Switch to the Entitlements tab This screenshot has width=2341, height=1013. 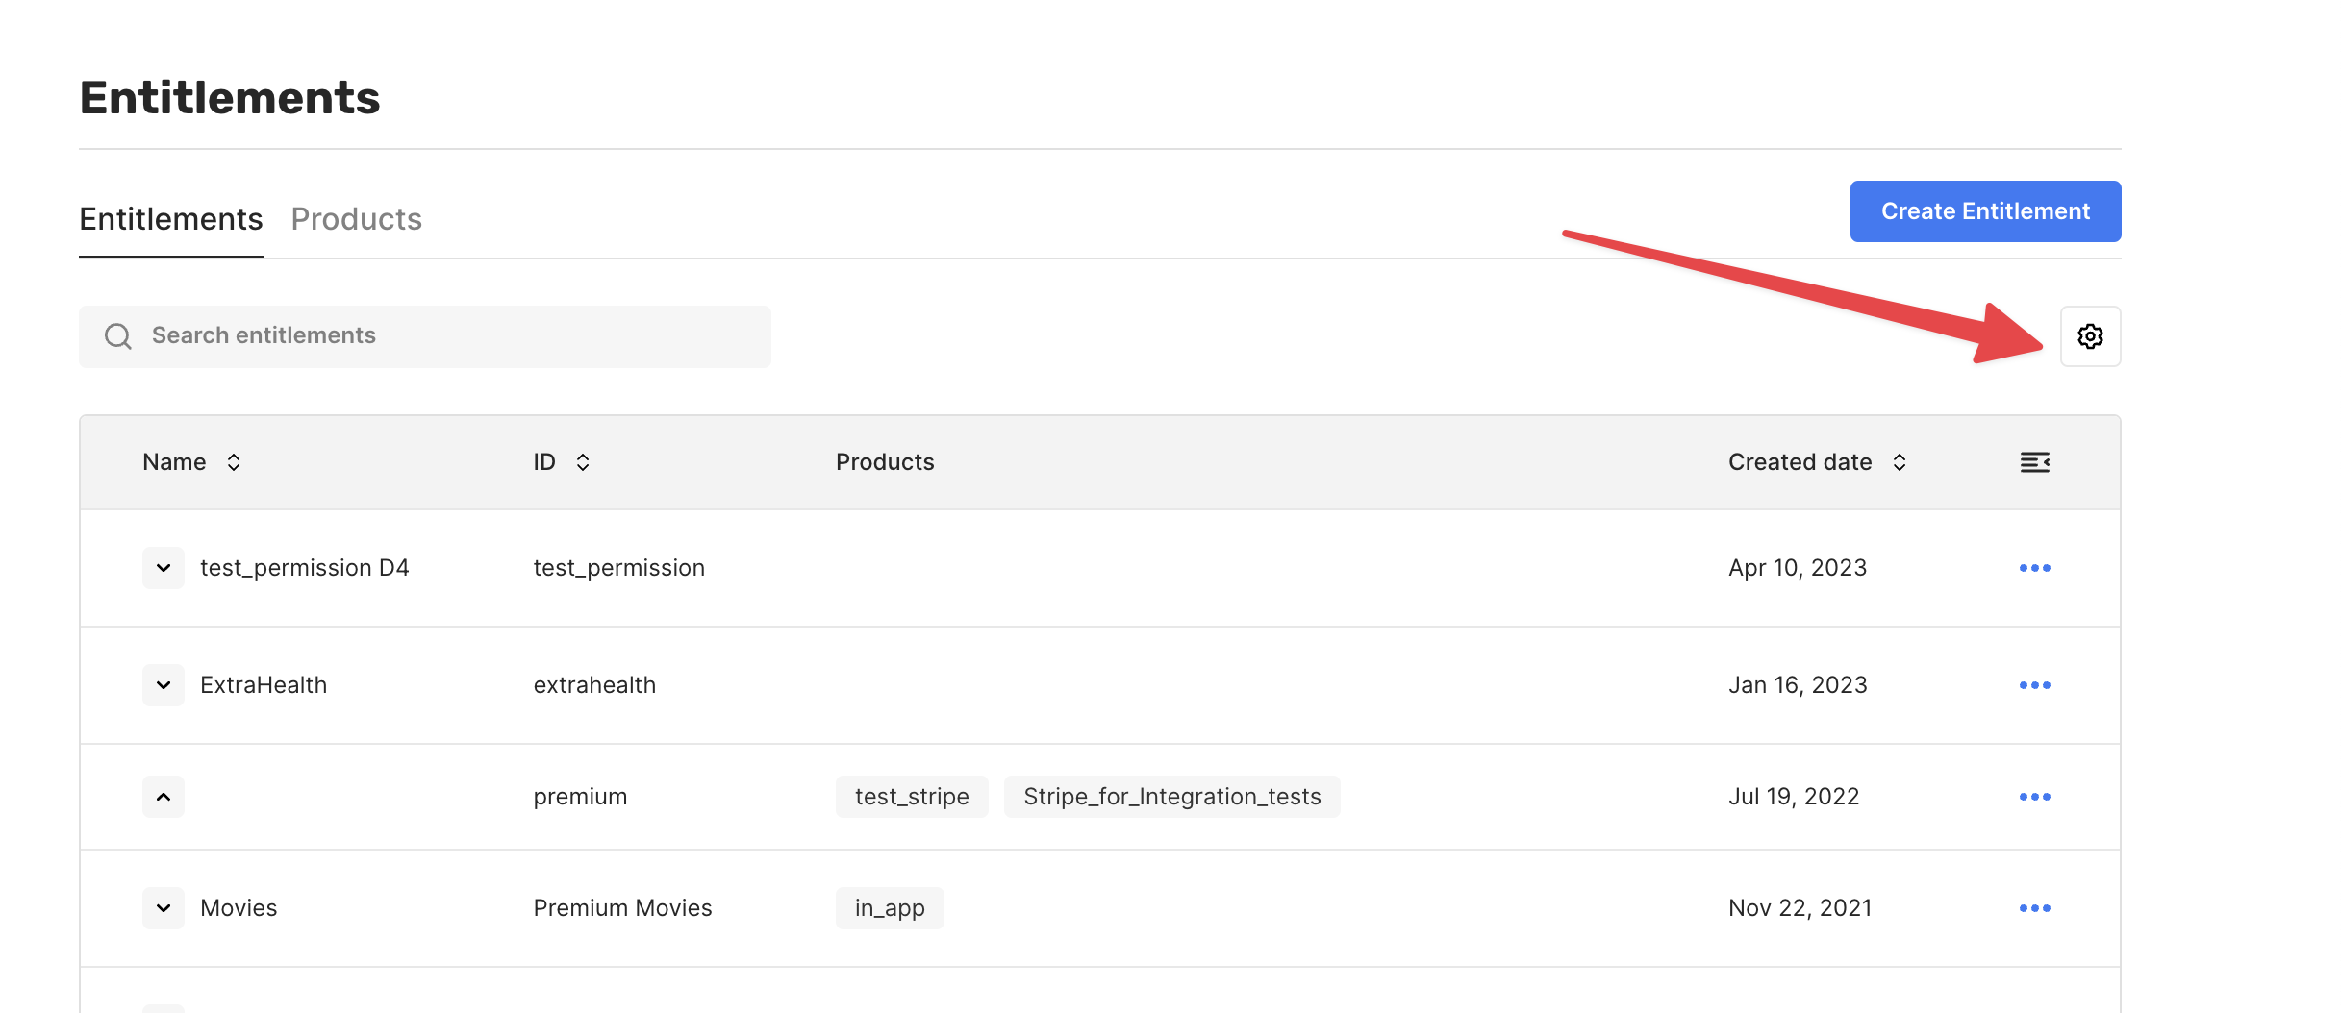pyautogui.click(x=171, y=219)
